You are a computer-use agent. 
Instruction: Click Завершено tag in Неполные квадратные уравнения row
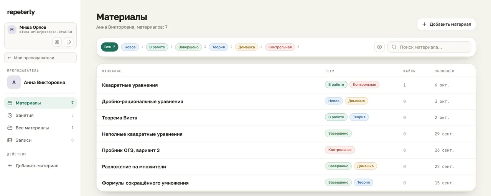tap(338, 134)
